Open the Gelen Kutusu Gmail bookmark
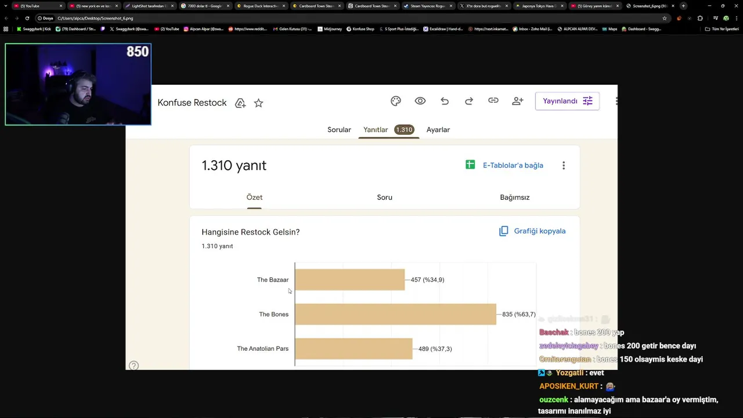Viewport: 743px width, 418px height. click(x=293, y=29)
